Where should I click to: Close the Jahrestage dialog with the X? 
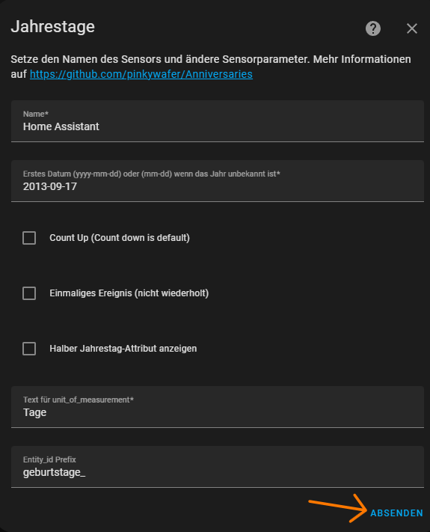(412, 28)
